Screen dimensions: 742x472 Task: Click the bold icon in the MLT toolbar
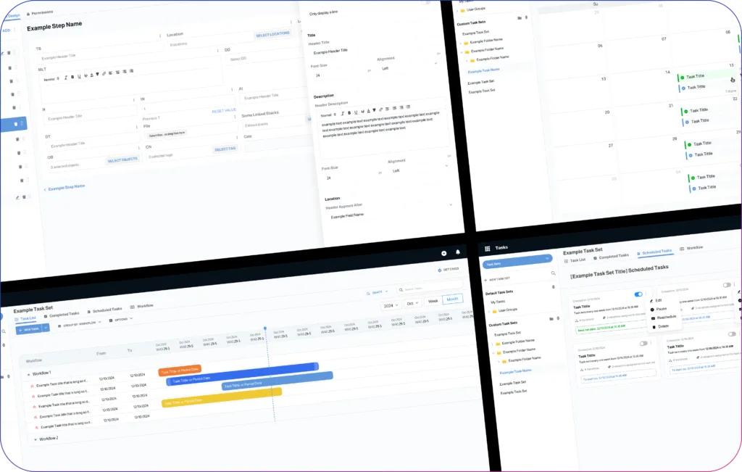click(x=72, y=77)
